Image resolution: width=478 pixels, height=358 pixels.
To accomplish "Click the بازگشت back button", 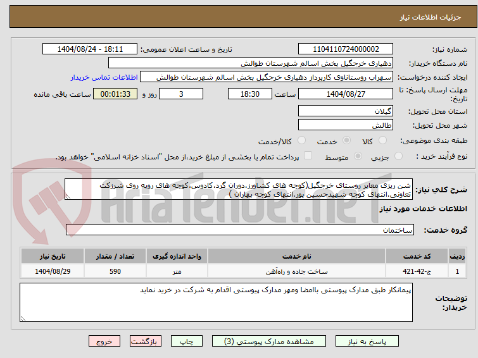I will (146, 342).
